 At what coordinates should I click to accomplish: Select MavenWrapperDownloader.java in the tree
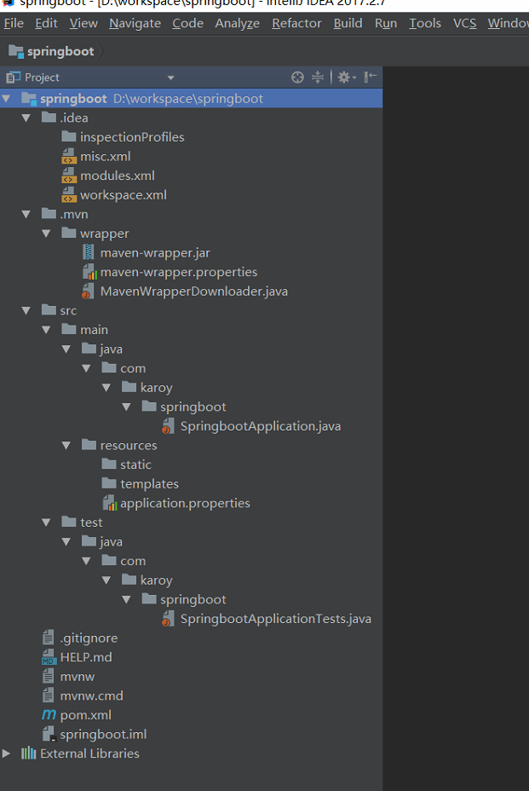pos(194,292)
